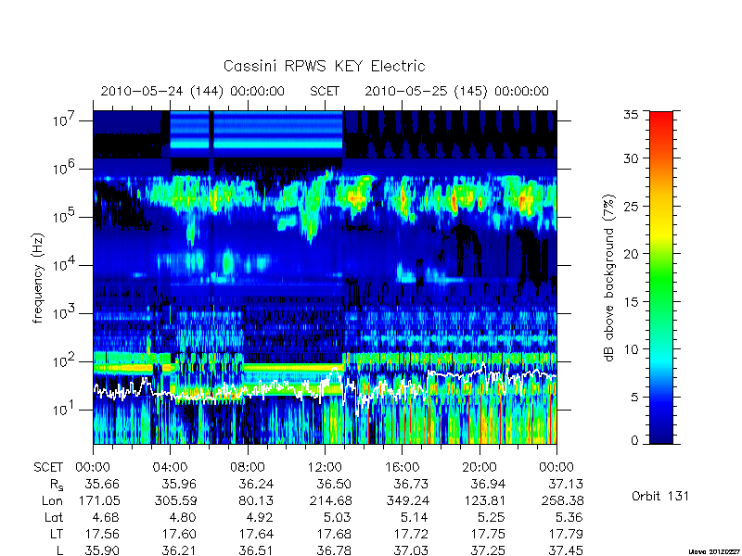
Task: Click the 'SCET' row header below the plot
Action: (48, 468)
